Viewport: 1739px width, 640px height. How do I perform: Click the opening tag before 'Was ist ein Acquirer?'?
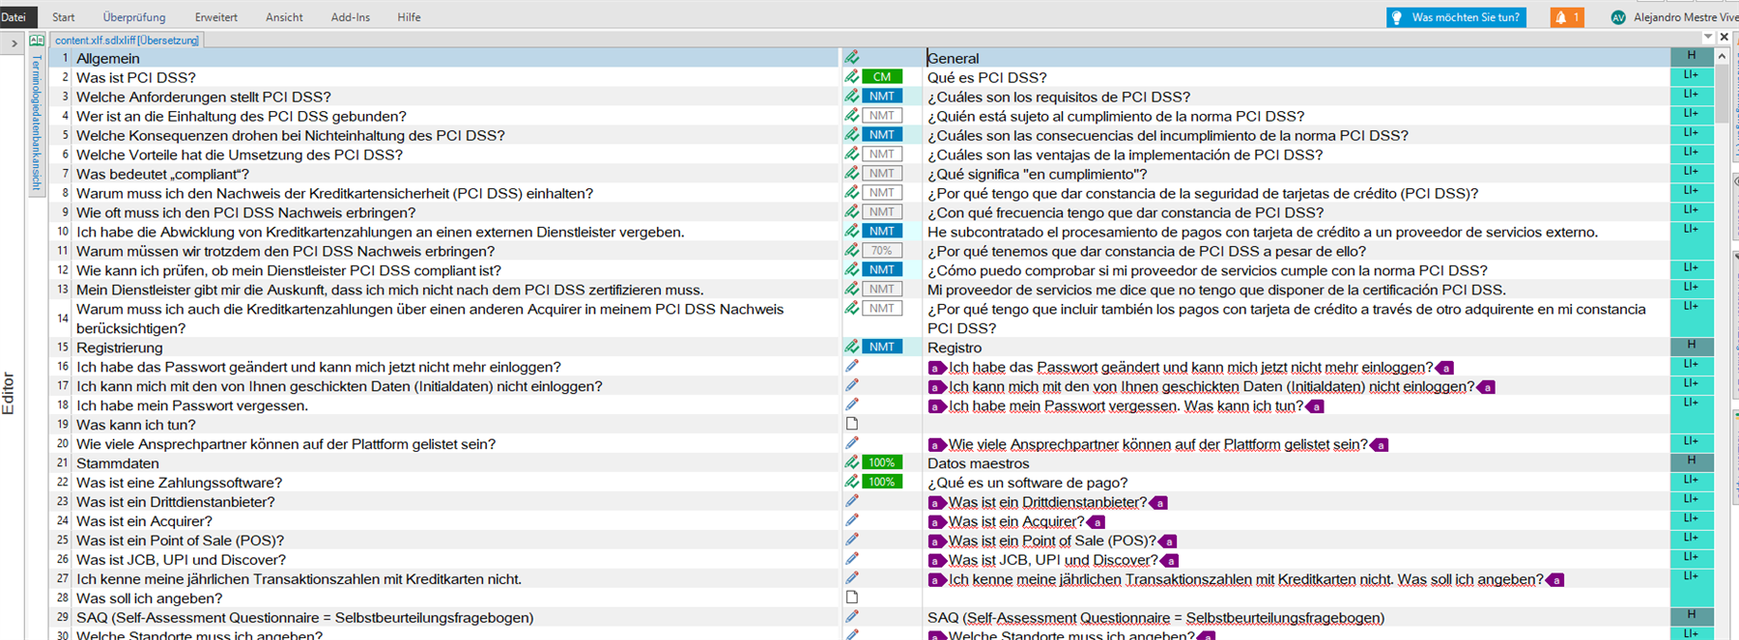click(935, 522)
